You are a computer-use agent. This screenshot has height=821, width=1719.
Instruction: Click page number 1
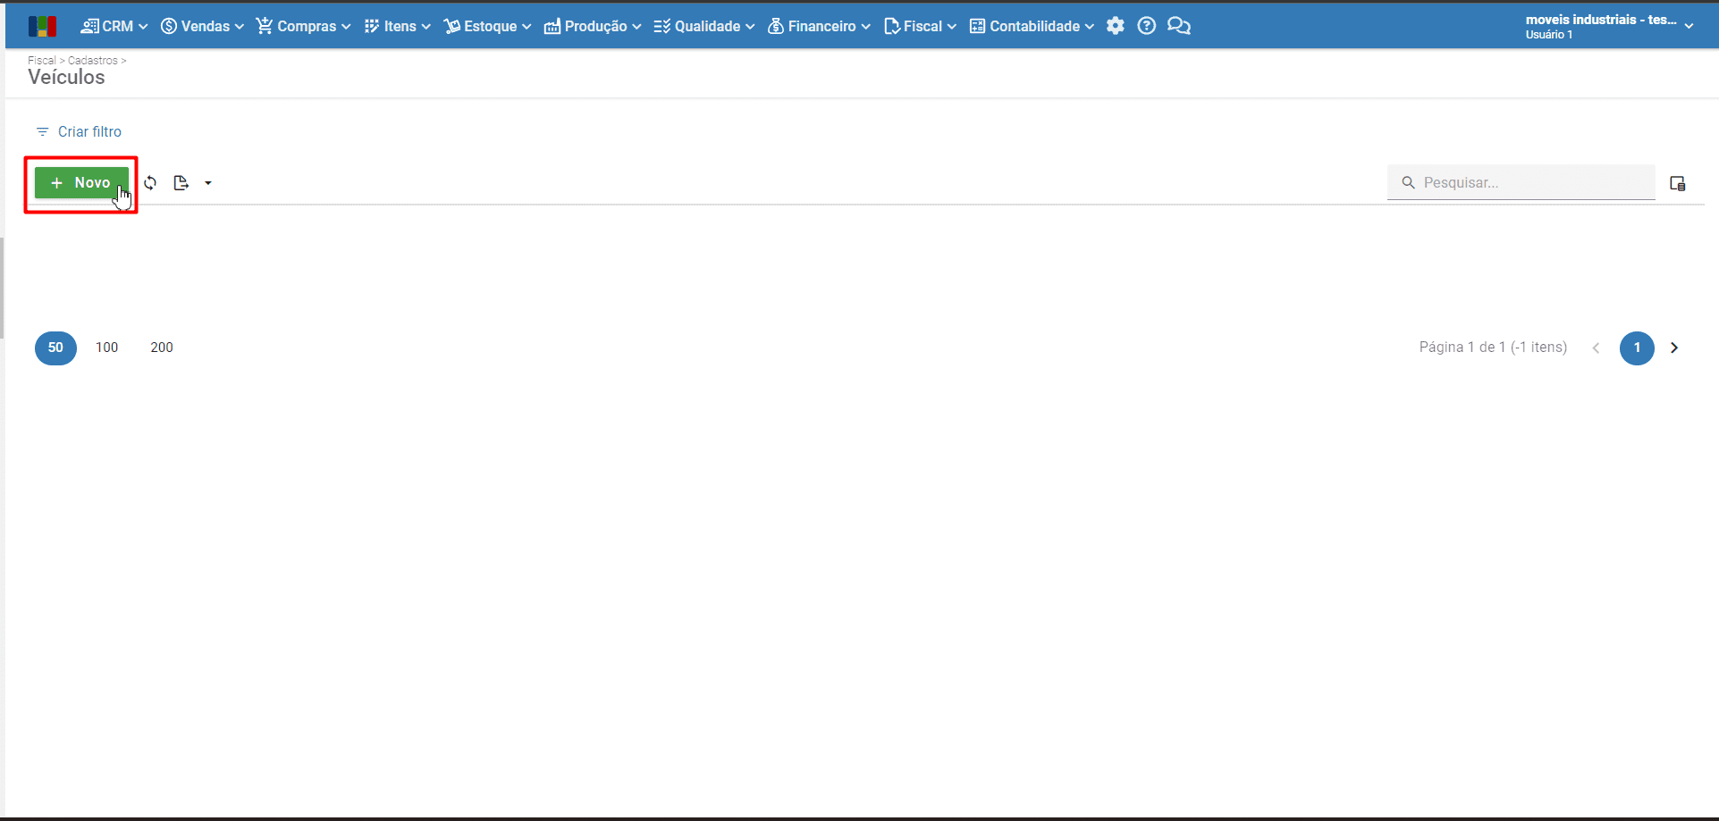pos(1637,348)
